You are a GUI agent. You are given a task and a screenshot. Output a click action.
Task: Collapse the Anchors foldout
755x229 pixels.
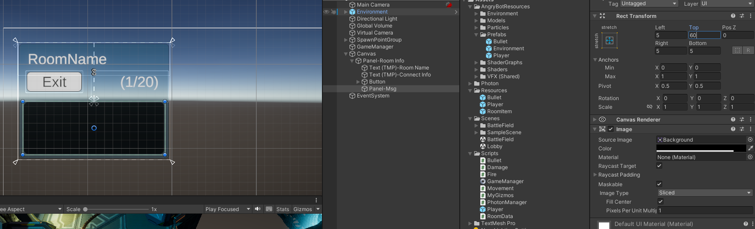tap(595, 60)
